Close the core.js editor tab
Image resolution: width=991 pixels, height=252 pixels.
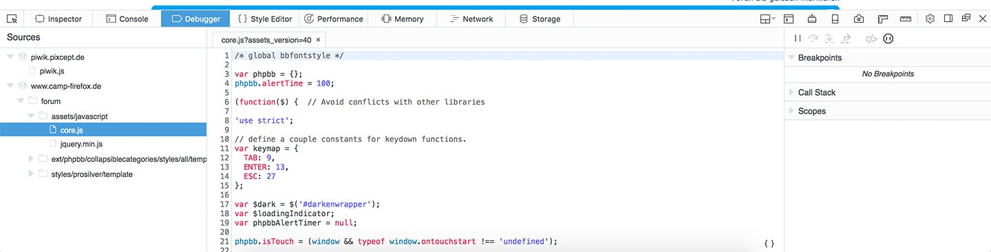pyautogui.click(x=318, y=41)
